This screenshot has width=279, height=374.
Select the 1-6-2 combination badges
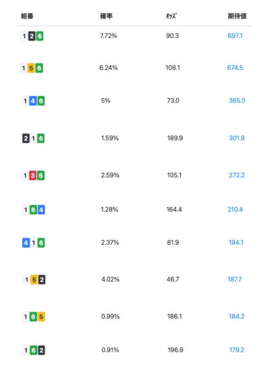pyautogui.click(x=34, y=350)
